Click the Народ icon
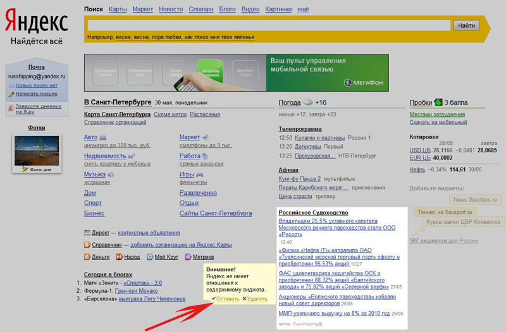The image size is (506, 332). tap(120, 257)
